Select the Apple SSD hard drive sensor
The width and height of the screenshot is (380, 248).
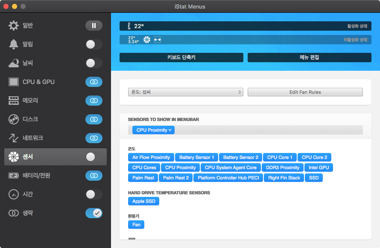coord(144,201)
